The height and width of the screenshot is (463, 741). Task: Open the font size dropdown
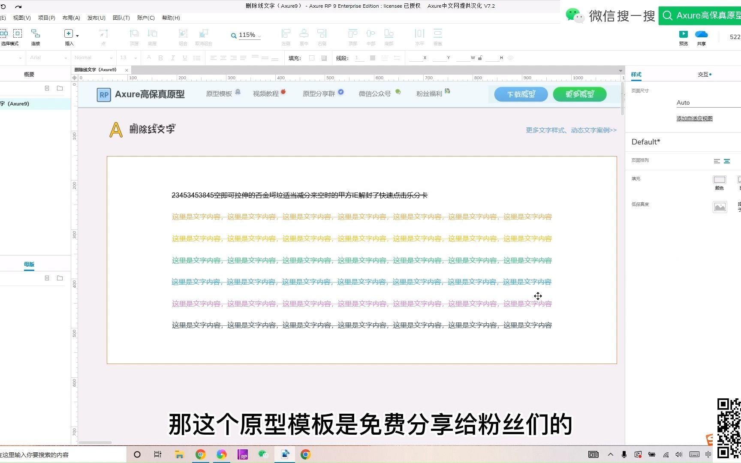pyautogui.click(x=127, y=57)
